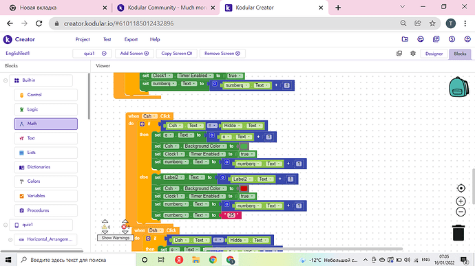Toggle Show Warnings button

click(x=115, y=238)
